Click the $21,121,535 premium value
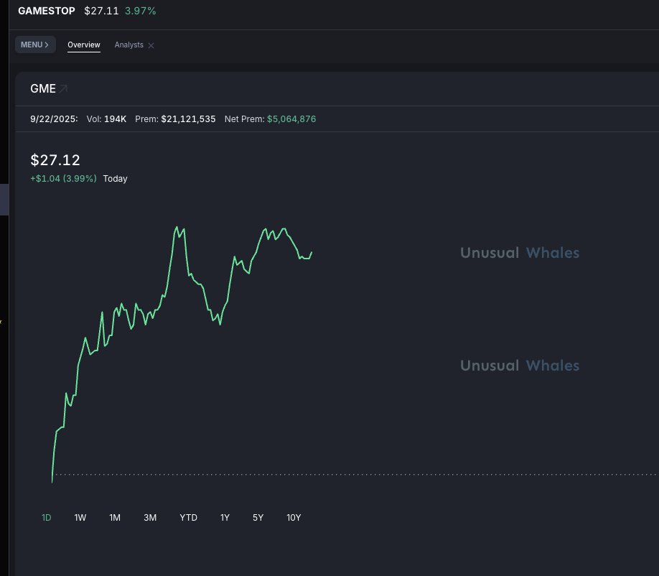The image size is (659, 576). (x=188, y=119)
